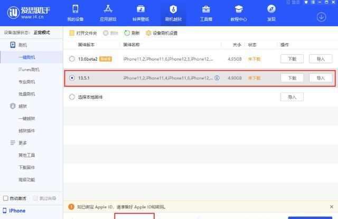Select 下载固件 in the sidebar
This screenshot has height=219, width=338.
tap(27, 167)
